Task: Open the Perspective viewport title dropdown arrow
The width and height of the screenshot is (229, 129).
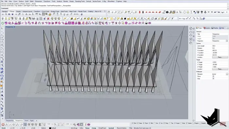Action: pos(14,27)
